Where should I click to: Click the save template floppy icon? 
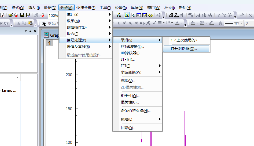click(28, 15)
